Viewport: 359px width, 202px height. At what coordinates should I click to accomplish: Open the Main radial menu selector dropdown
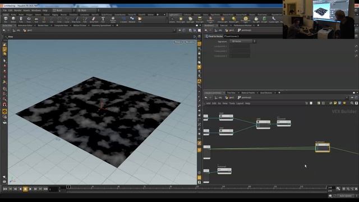point(88,10)
